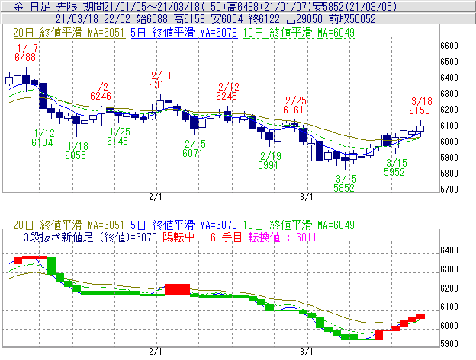Click the 10日 終値平滑 MA=6049 legend in lower chart
Viewport: 476px width, 360px height.
[x=299, y=225]
